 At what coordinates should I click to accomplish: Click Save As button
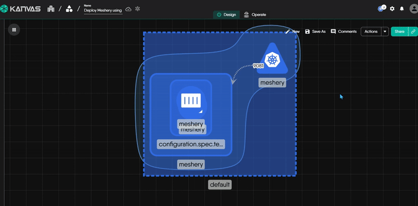point(316,31)
